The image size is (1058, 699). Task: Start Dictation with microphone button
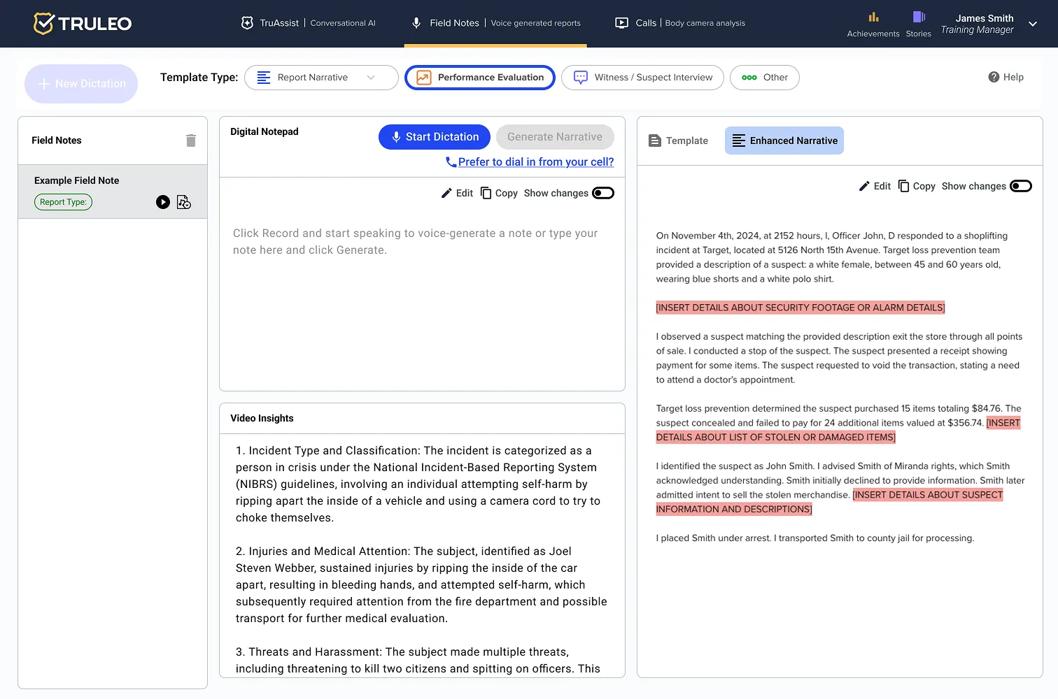pyautogui.click(x=435, y=137)
